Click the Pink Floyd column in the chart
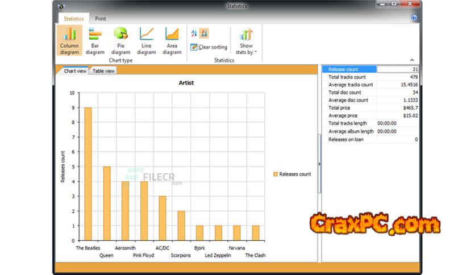Image resolution: width=475 pixels, height=275 pixels. (144, 211)
